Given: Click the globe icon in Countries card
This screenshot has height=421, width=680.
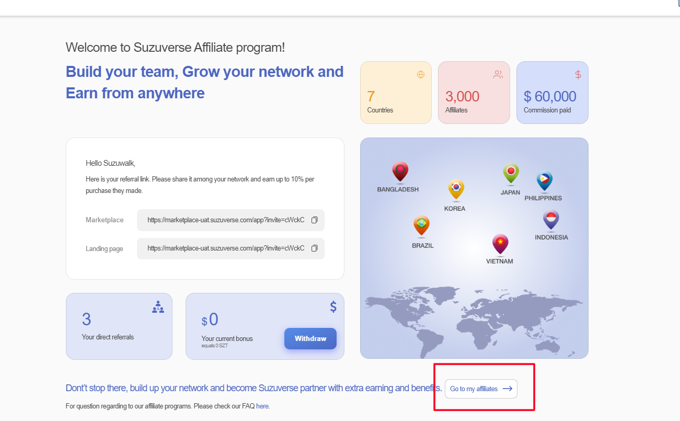Looking at the screenshot, I should (x=421, y=75).
